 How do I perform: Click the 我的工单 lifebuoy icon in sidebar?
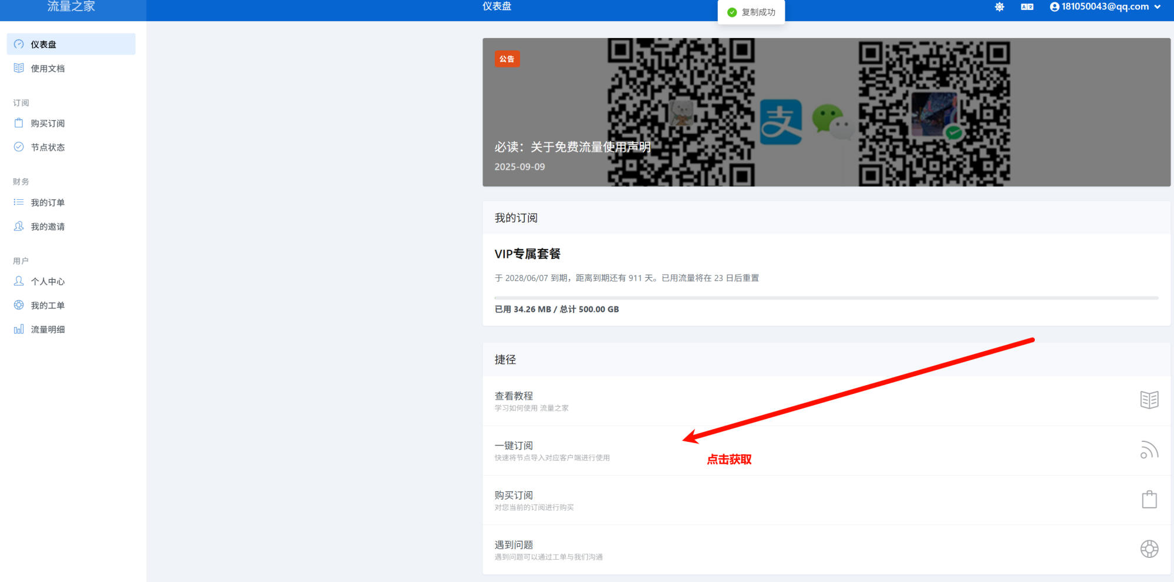click(19, 305)
